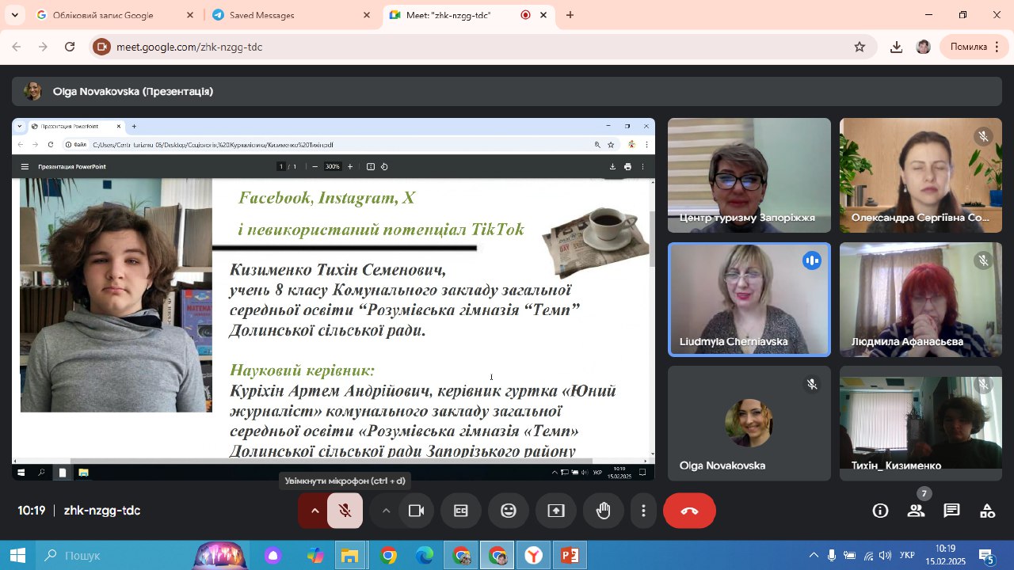Start screen sharing with present button

pos(556,511)
